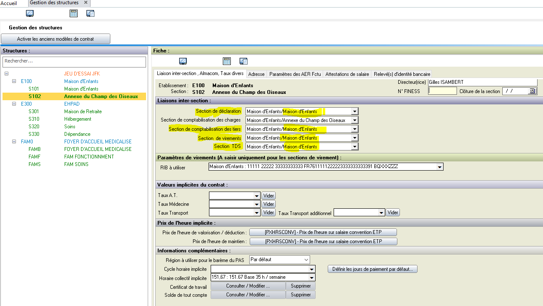543x306 pixels.
Task: Click the monitor icon in the Fiche panel
Action: 183,61
